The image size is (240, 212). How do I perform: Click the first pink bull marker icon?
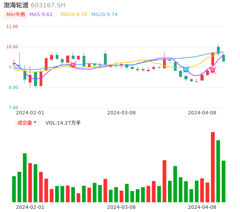click(x=73, y=65)
